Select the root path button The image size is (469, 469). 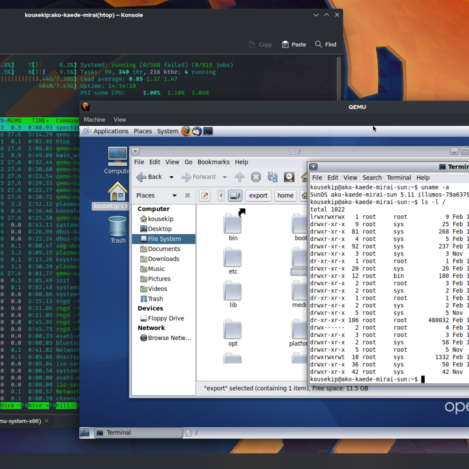(x=235, y=196)
